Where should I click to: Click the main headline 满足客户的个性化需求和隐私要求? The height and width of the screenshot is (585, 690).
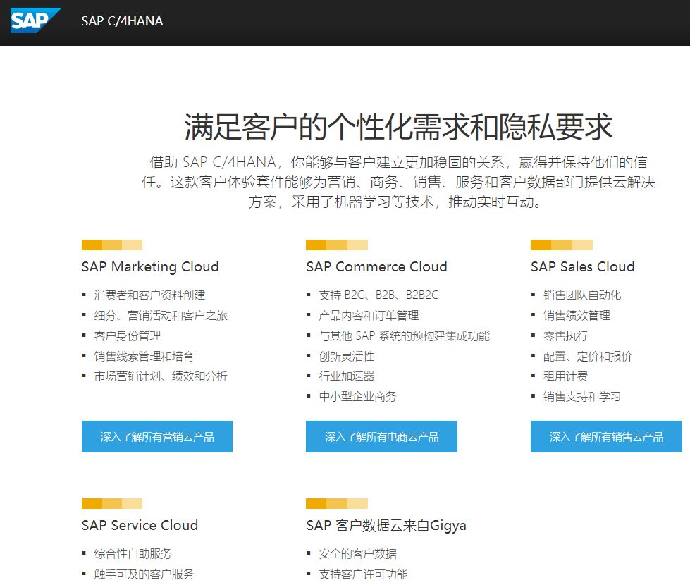click(398, 127)
